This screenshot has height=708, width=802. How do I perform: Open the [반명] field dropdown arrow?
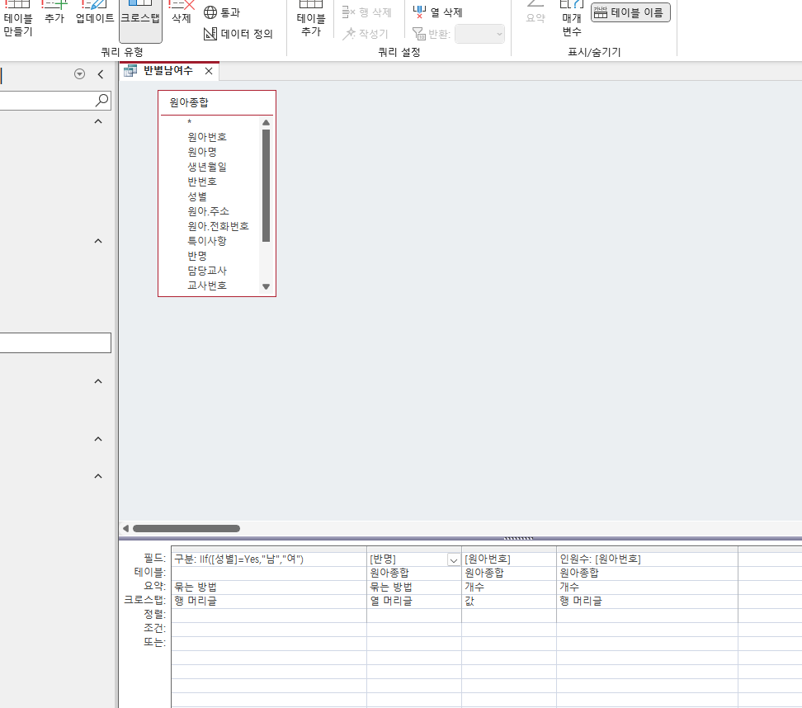[453, 559]
